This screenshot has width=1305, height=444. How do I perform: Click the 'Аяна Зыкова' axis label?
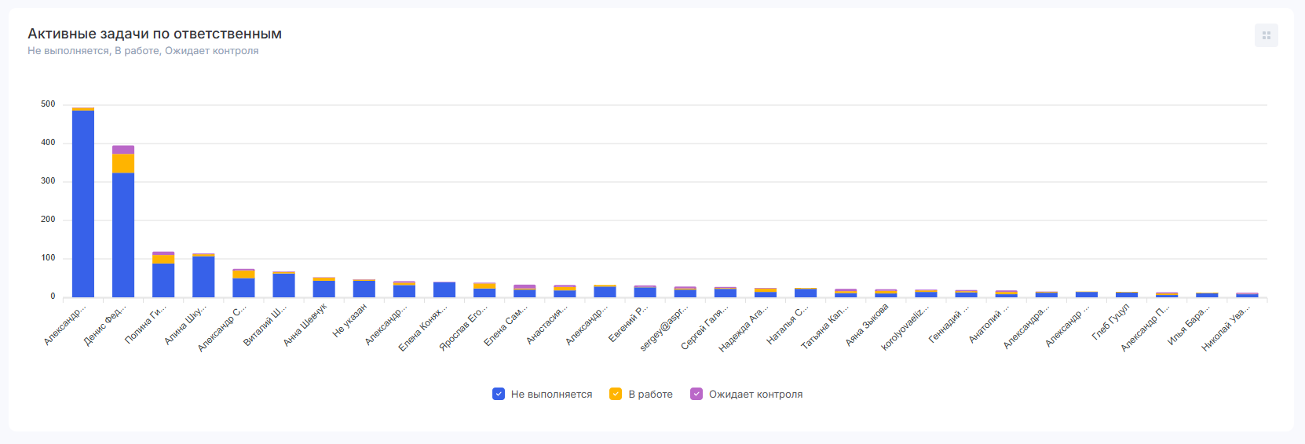coord(868,325)
